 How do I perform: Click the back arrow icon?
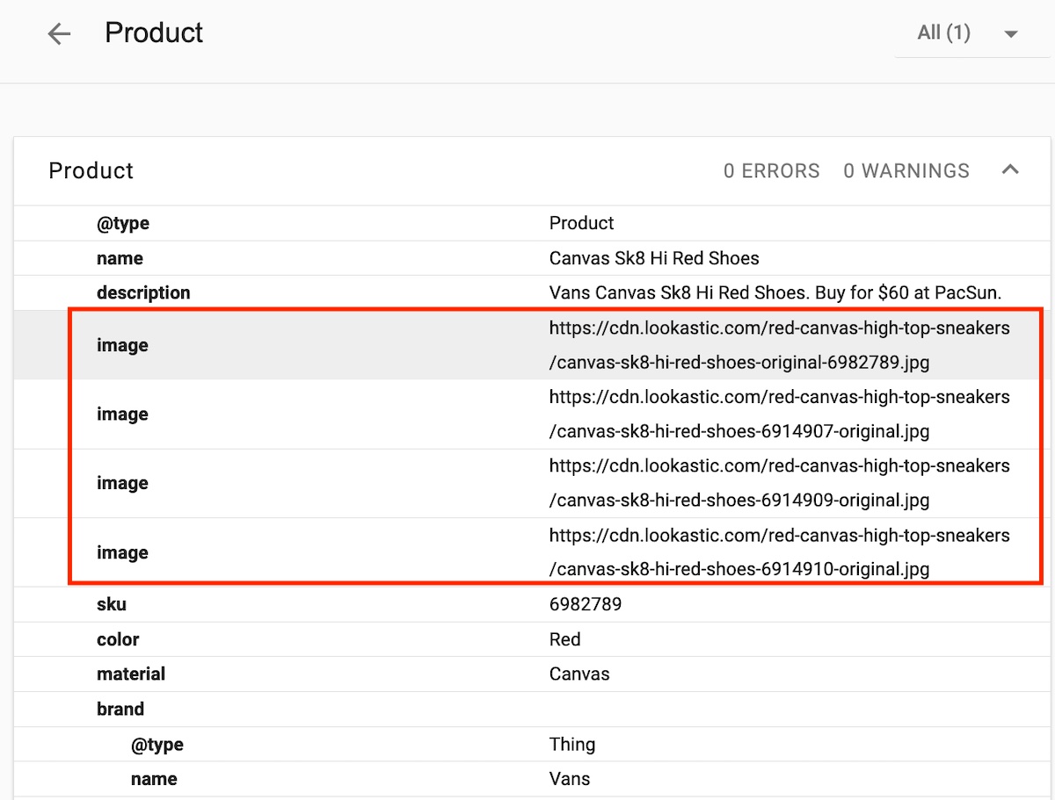pyautogui.click(x=59, y=34)
